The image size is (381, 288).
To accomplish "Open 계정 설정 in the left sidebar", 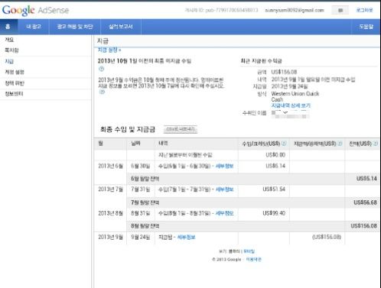I will tap(15, 72).
